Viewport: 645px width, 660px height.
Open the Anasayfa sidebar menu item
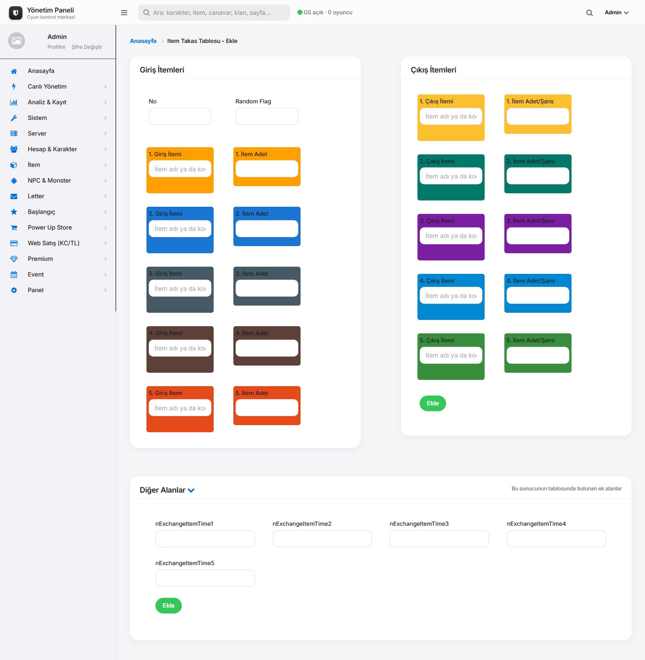[58, 71]
